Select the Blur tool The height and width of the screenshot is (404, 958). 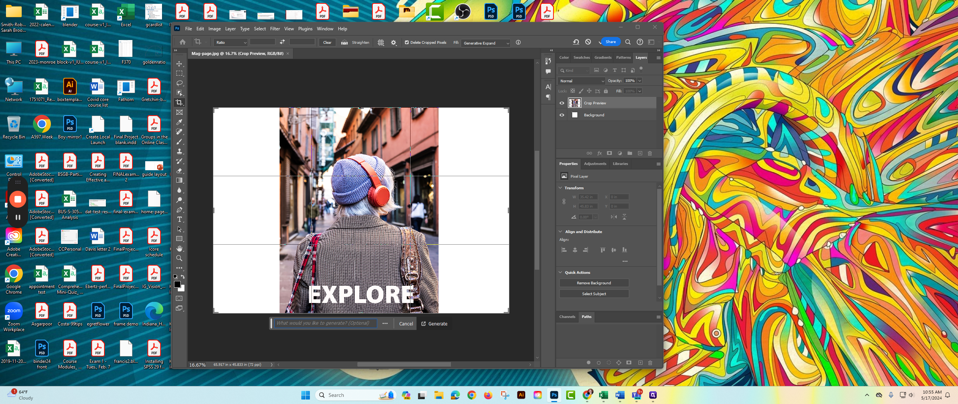point(179,190)
